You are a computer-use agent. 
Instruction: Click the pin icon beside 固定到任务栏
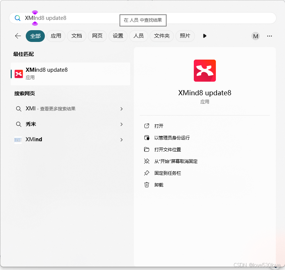(147, 173)
